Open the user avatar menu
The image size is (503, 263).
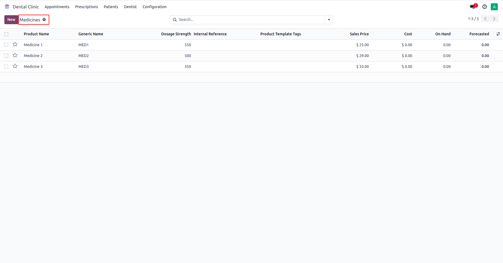point(494,7)
